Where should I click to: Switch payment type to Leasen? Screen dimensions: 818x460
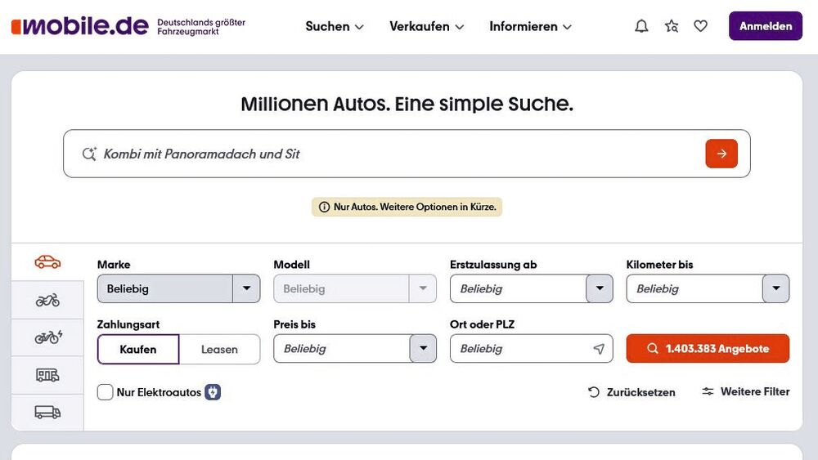click(x=219, y=349)
